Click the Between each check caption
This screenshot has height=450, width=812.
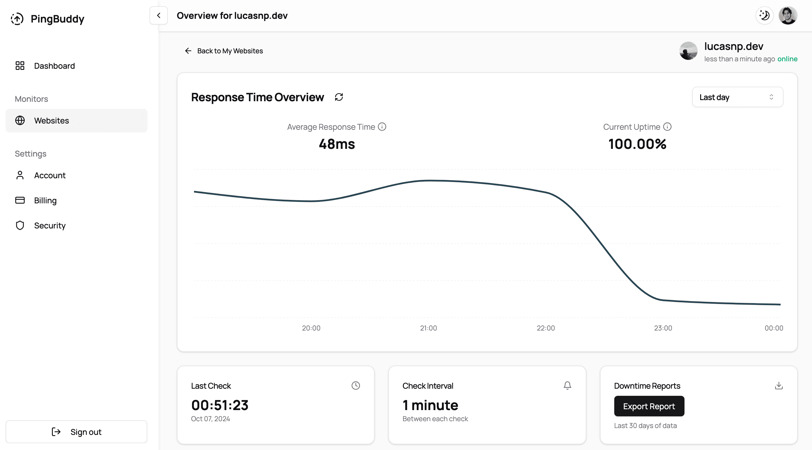pos(435,419)
